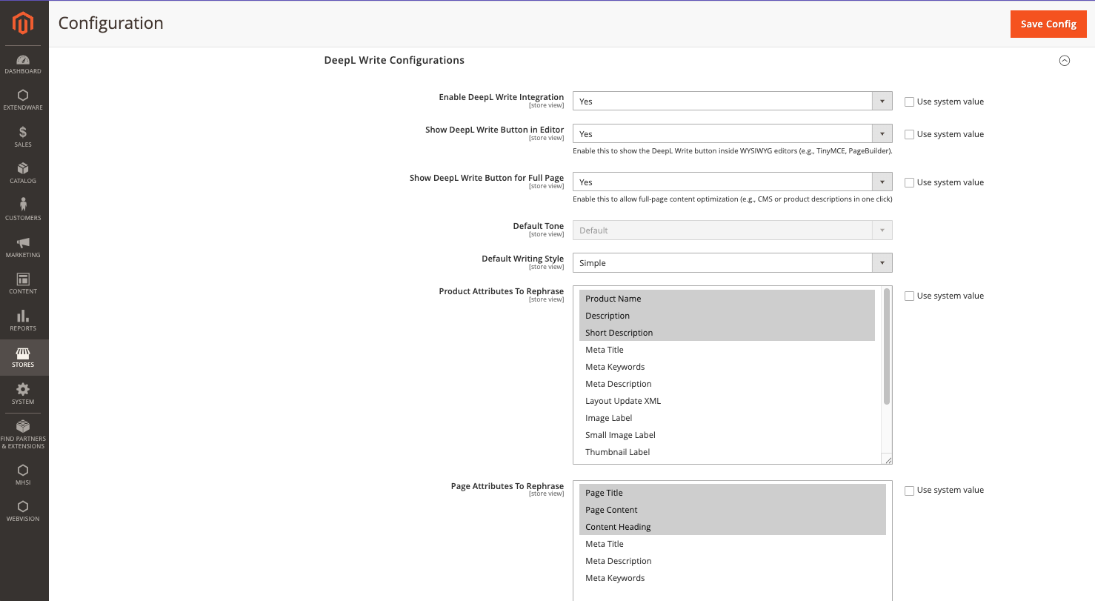The width and height of the screenshot is (1095, 601).
Task: Open the Enable DeepL Write Integration dropdown
Action: click(x=733, y=102)
